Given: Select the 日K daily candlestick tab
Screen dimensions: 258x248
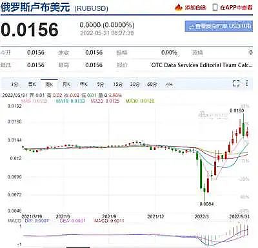Looking at the screenshot, I should [x=32, y=85].
